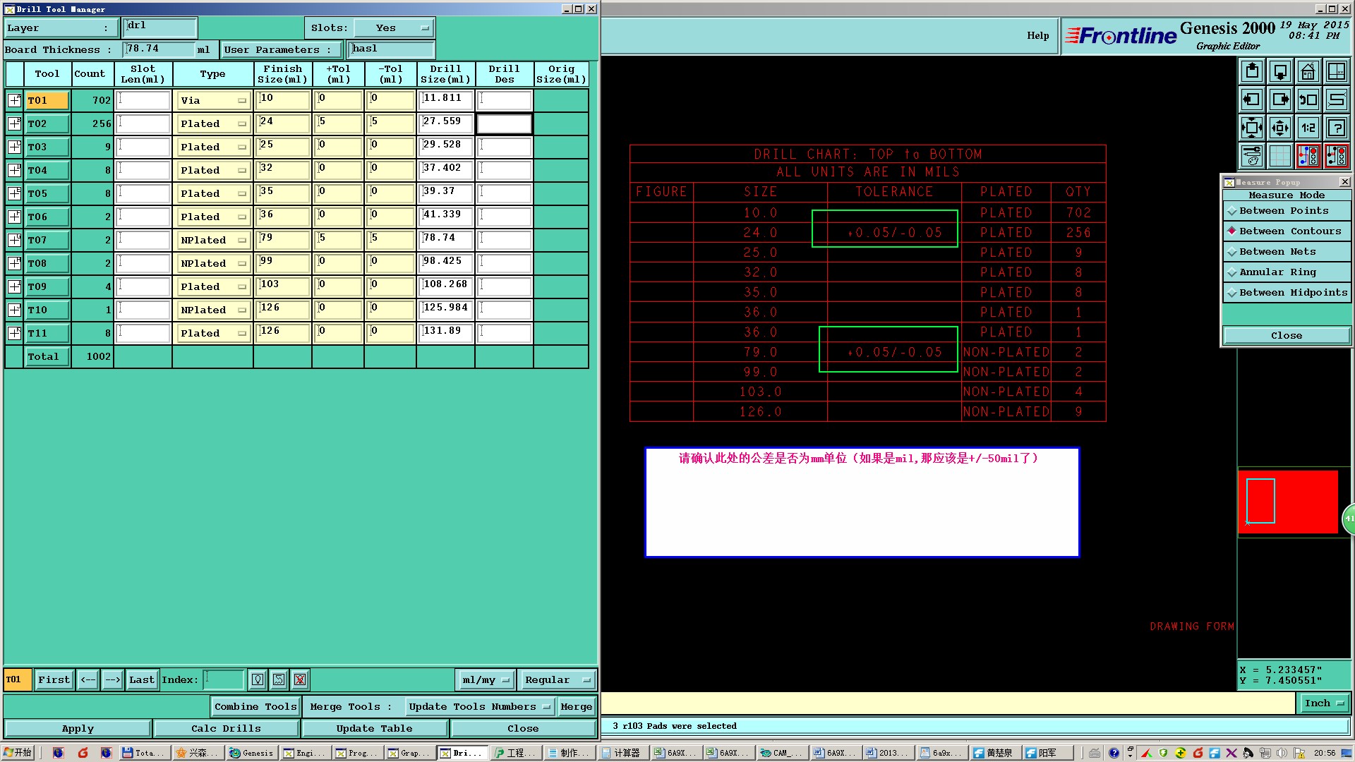Click the Combine Tools button

(255, 706)
